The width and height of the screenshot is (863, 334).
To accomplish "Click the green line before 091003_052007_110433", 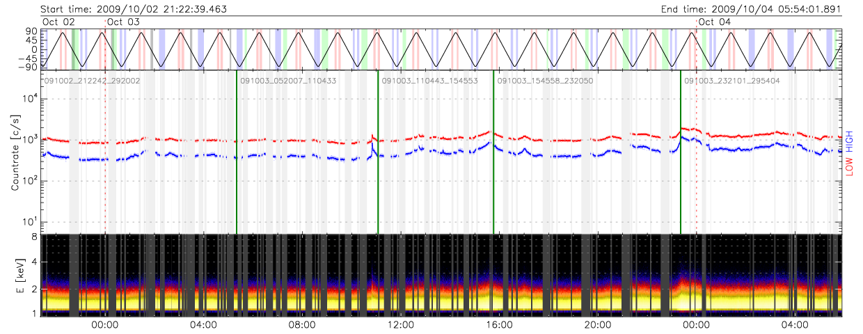I will coord(237,153).
